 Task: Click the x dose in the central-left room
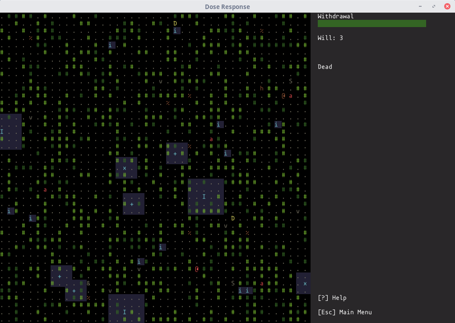(125, 168)
